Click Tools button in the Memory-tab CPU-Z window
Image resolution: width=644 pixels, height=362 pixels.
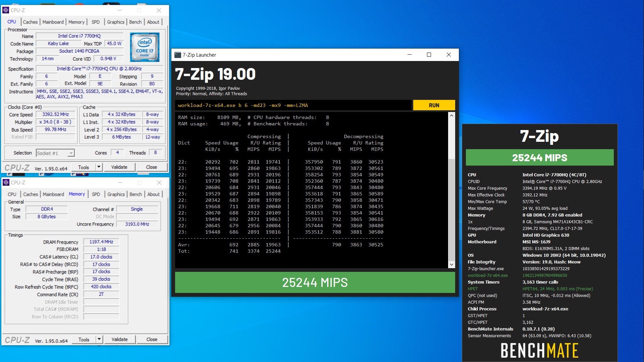pos(84,339)
